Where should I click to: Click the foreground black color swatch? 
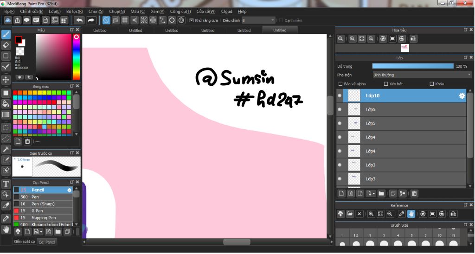19,40
